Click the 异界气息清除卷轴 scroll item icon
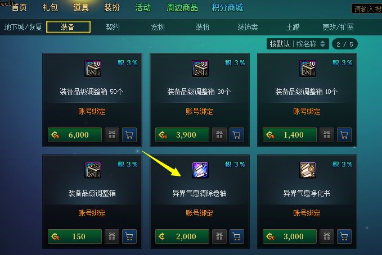382x255 pixels. click(x=200, y=170)
